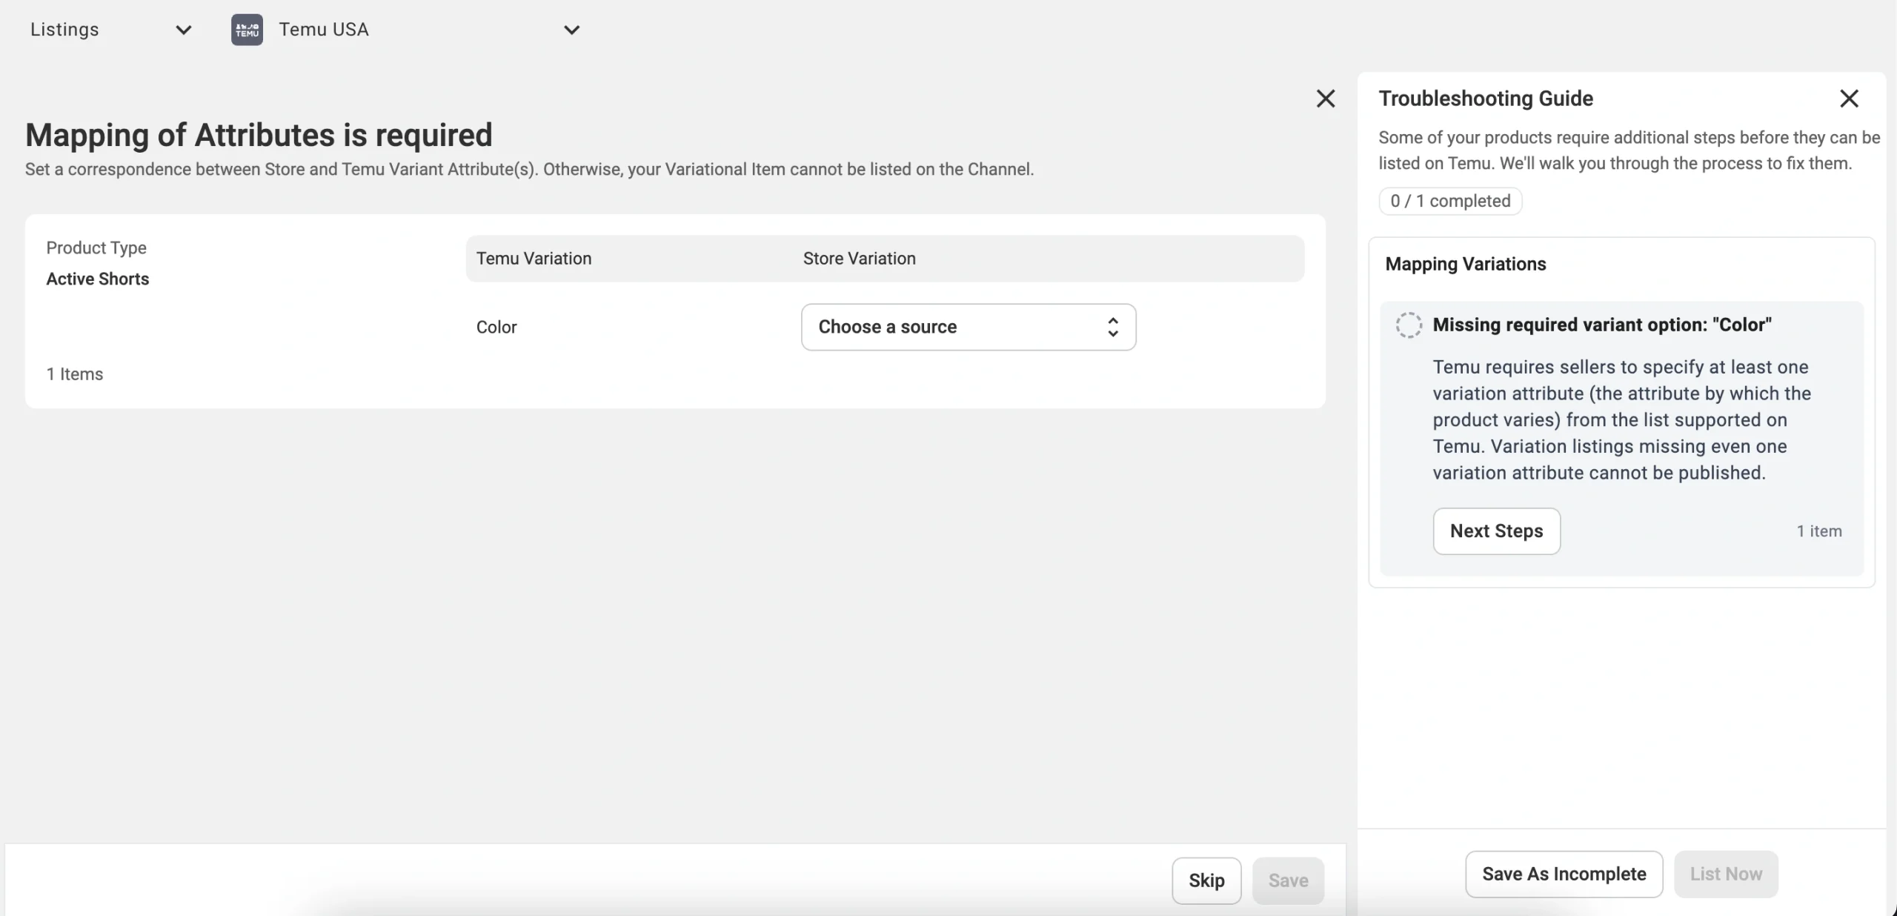Open the Choose a source dropdown

(x=887, y=327)
